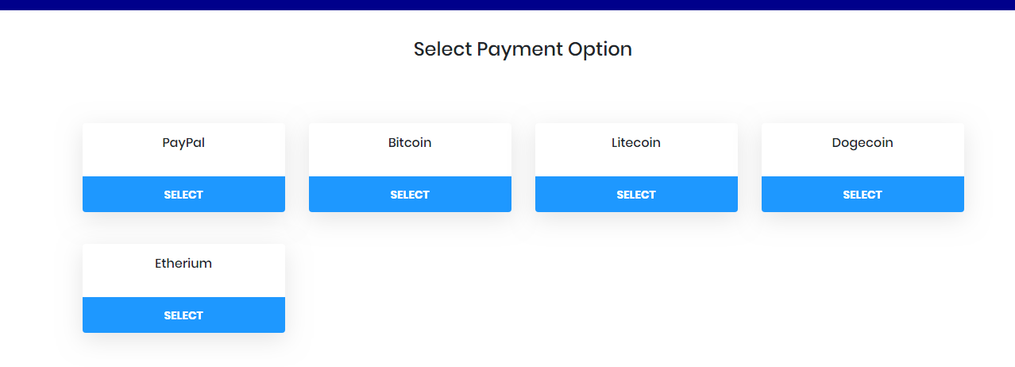The width and height of the screenshot is (1015, 367).
Task: Click the SELECT button under Dogecoin
Action: point(863,195)
